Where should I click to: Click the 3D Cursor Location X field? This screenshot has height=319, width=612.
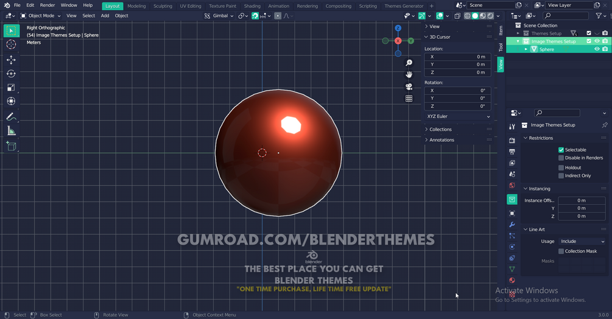click(x=457, y=57)
